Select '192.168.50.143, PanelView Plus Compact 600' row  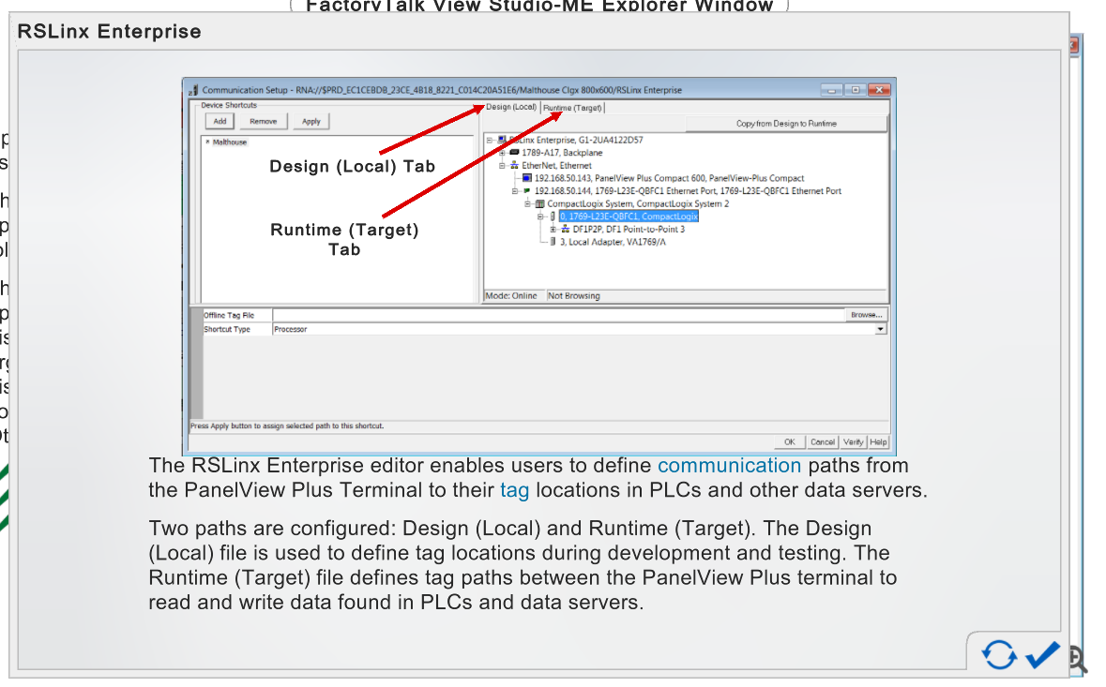(669, 178)
